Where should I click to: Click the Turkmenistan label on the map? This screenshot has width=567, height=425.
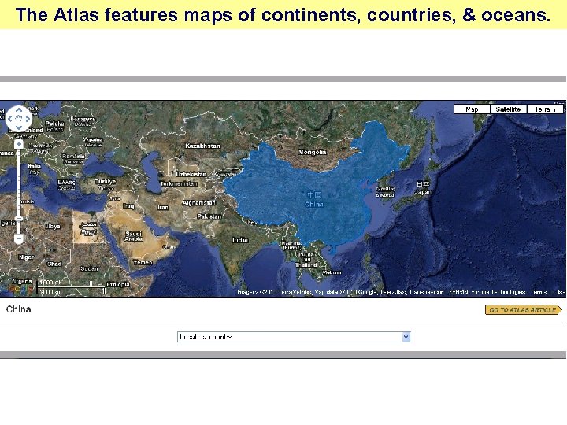(x=179, y=183)
